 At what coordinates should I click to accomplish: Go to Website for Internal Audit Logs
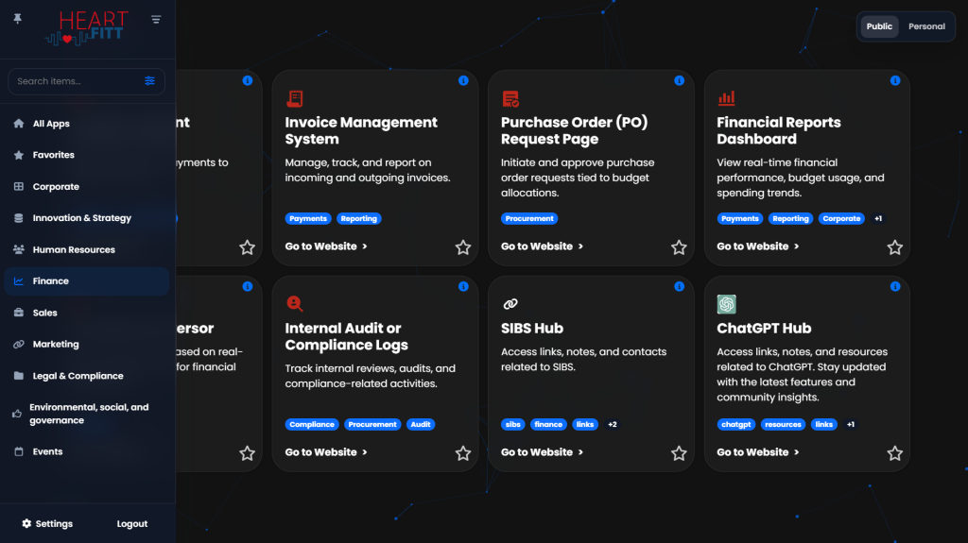326,452
